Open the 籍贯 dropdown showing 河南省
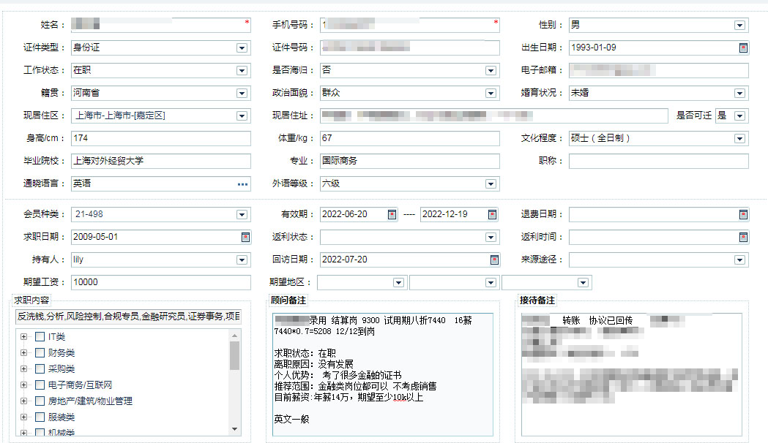 [242, 94]
